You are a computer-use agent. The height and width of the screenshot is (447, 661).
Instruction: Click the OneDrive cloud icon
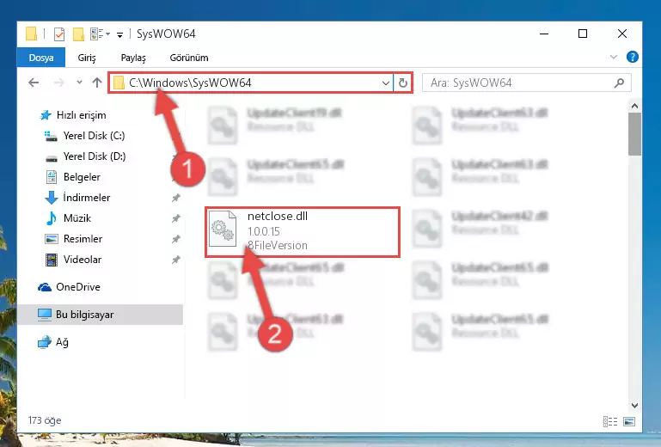pos(44,287)
